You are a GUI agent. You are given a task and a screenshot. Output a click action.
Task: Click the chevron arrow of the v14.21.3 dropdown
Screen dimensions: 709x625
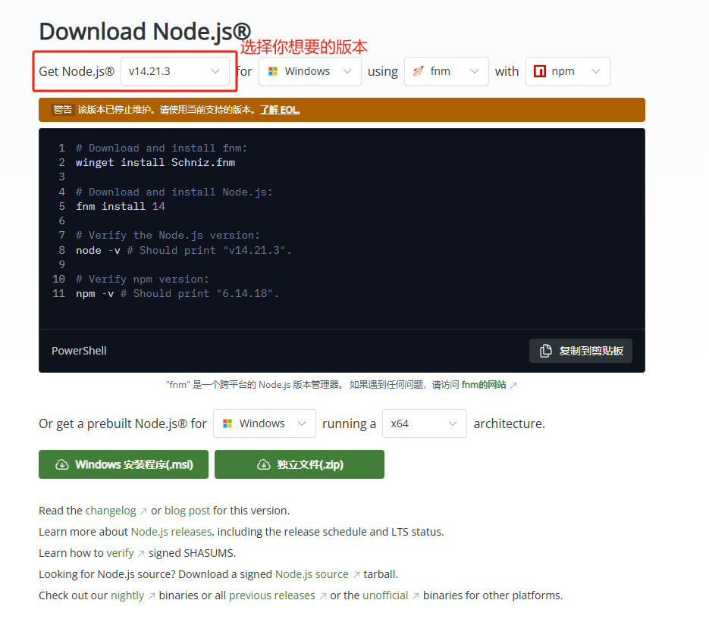[x=215, y=71]
